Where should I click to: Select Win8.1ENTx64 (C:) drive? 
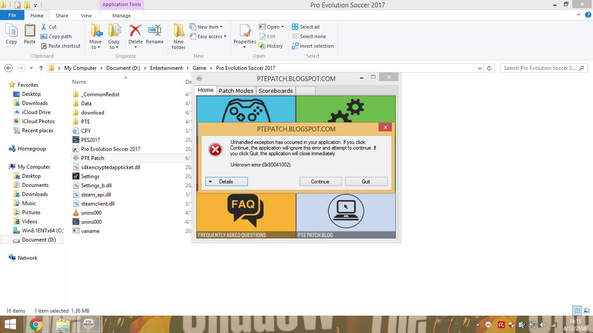coord(43,231)
